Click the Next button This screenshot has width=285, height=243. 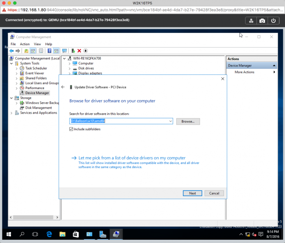pos(192,193)
